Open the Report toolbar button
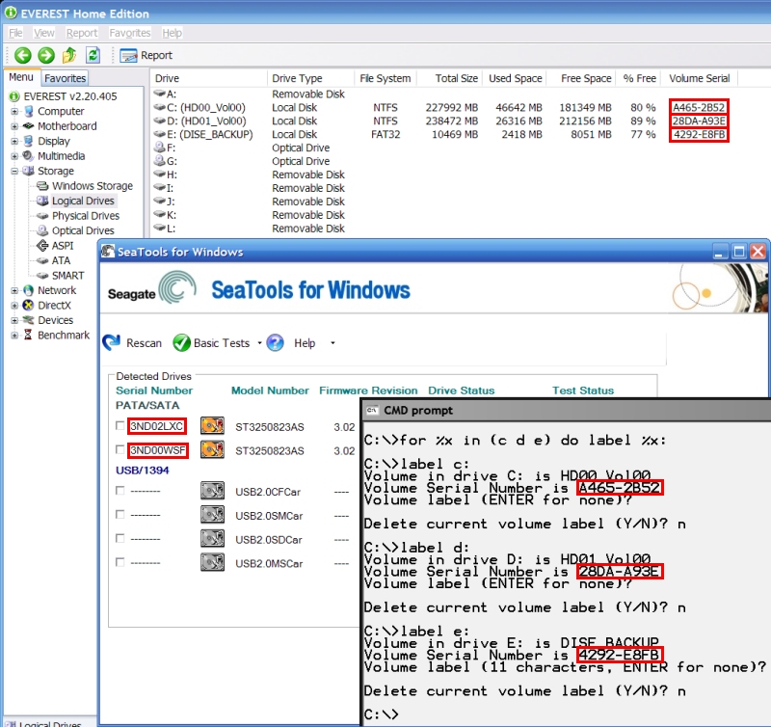Screen dimensions: 771x727 tap(146, 55)
